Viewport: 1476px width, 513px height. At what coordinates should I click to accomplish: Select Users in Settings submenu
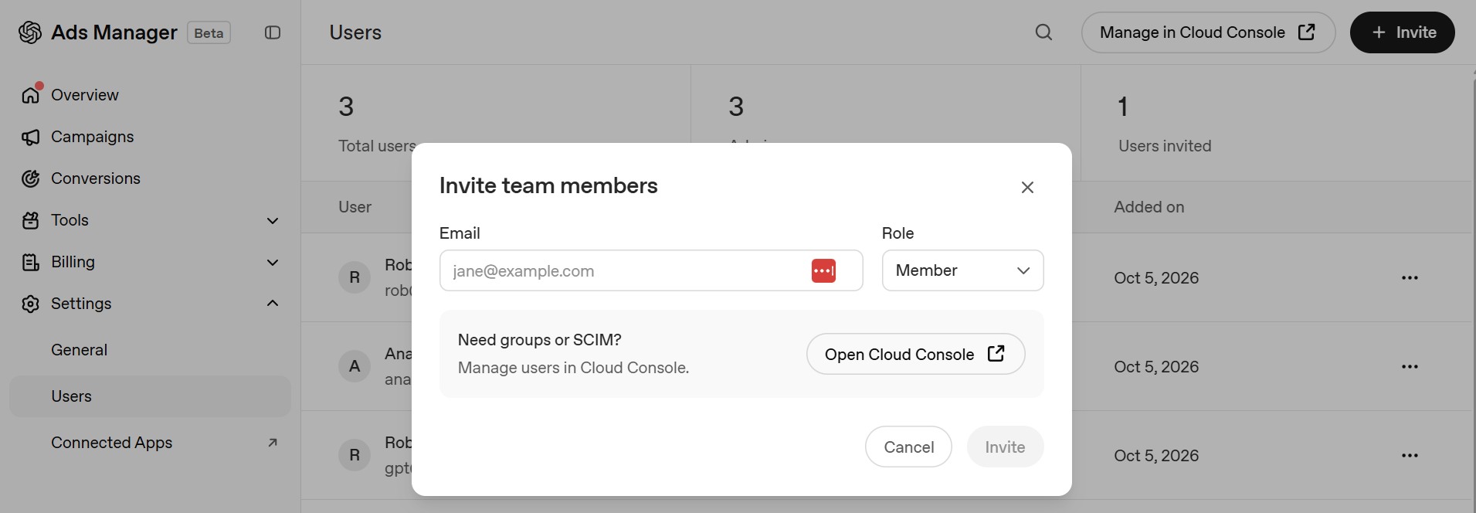[150, 396]
